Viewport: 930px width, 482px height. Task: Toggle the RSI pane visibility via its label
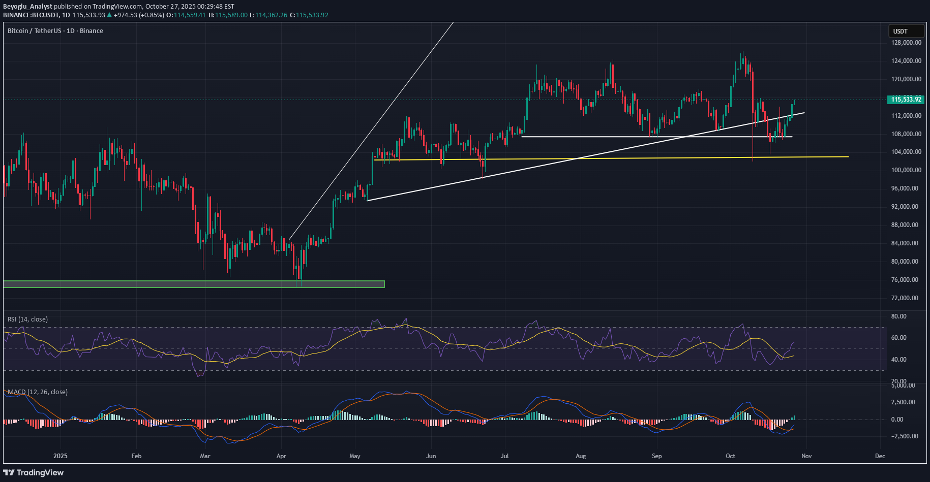[x=27, y=319]
